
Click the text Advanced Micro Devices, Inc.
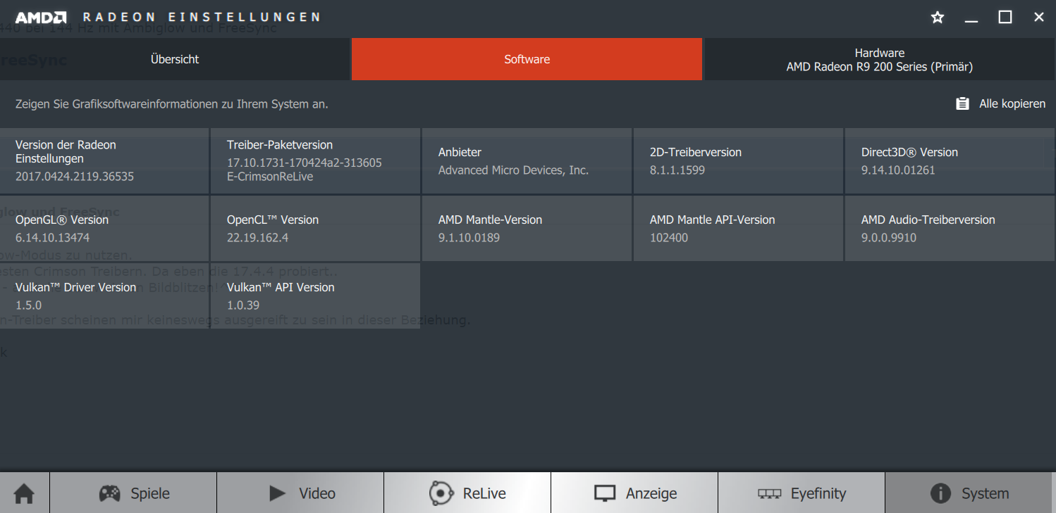[513, 170]
